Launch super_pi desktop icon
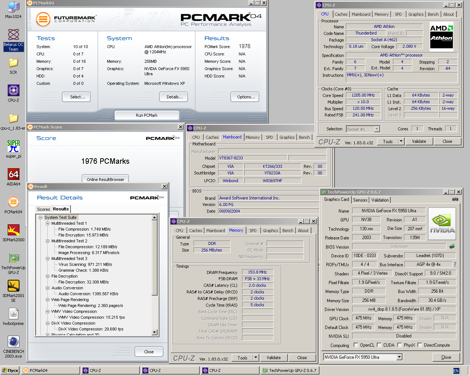The width and height of the screenshot is (470, 376). click(13, 149)
